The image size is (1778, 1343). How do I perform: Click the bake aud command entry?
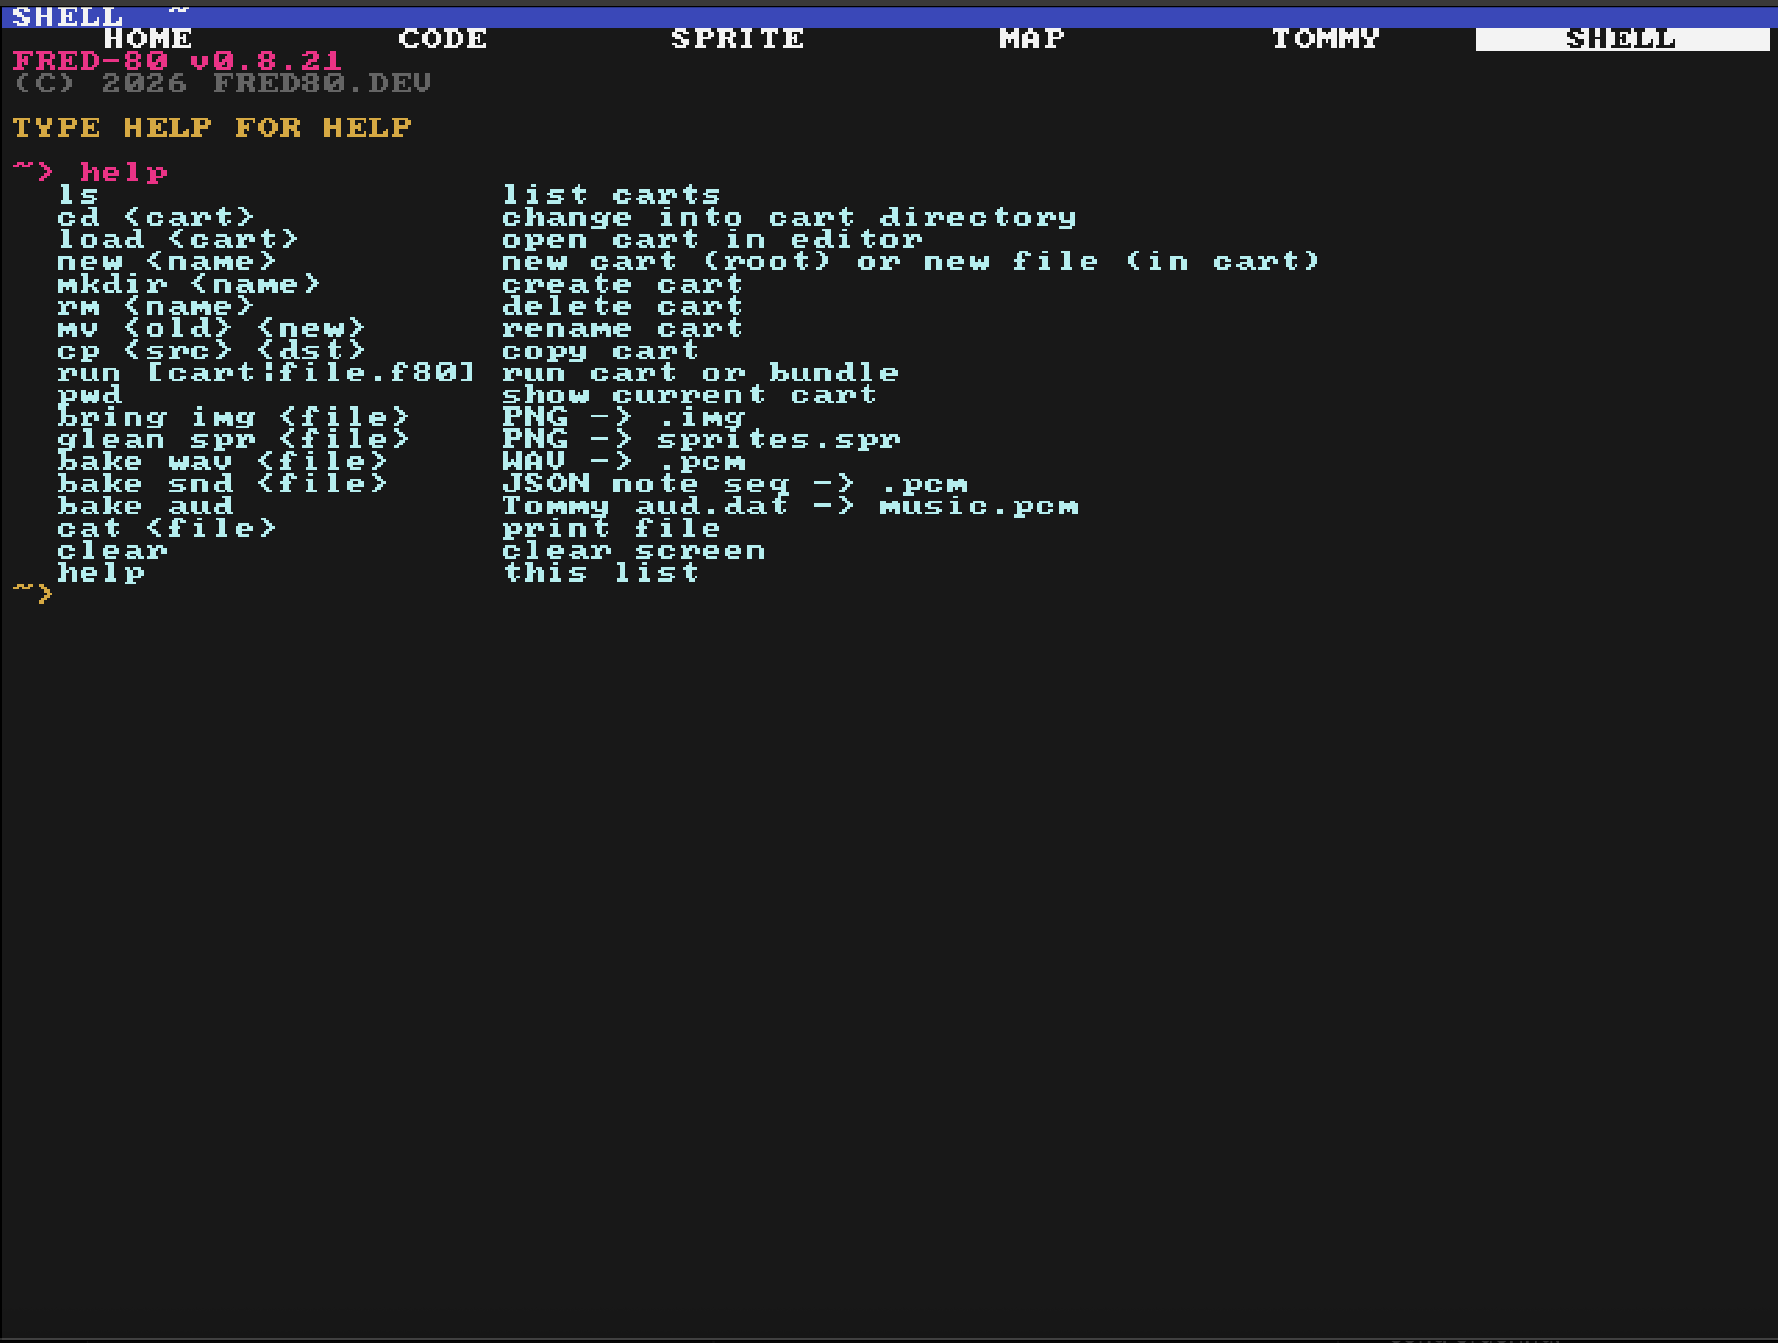144,506
